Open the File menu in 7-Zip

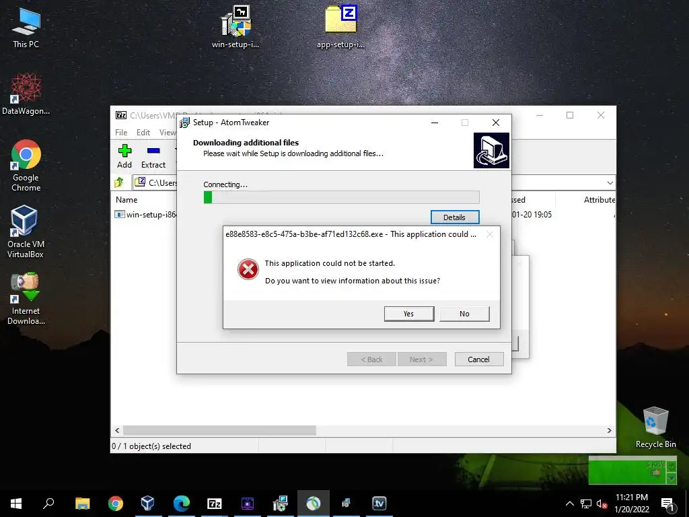(121, 133)
